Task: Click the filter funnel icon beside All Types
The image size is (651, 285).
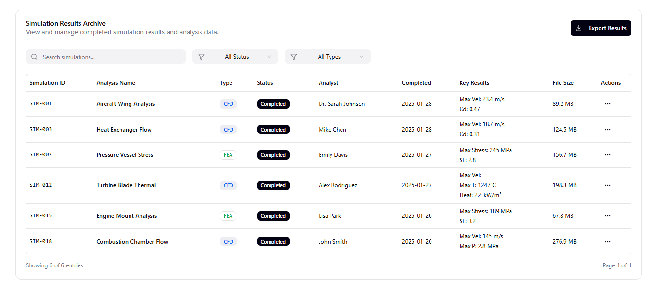Action: 294,56
